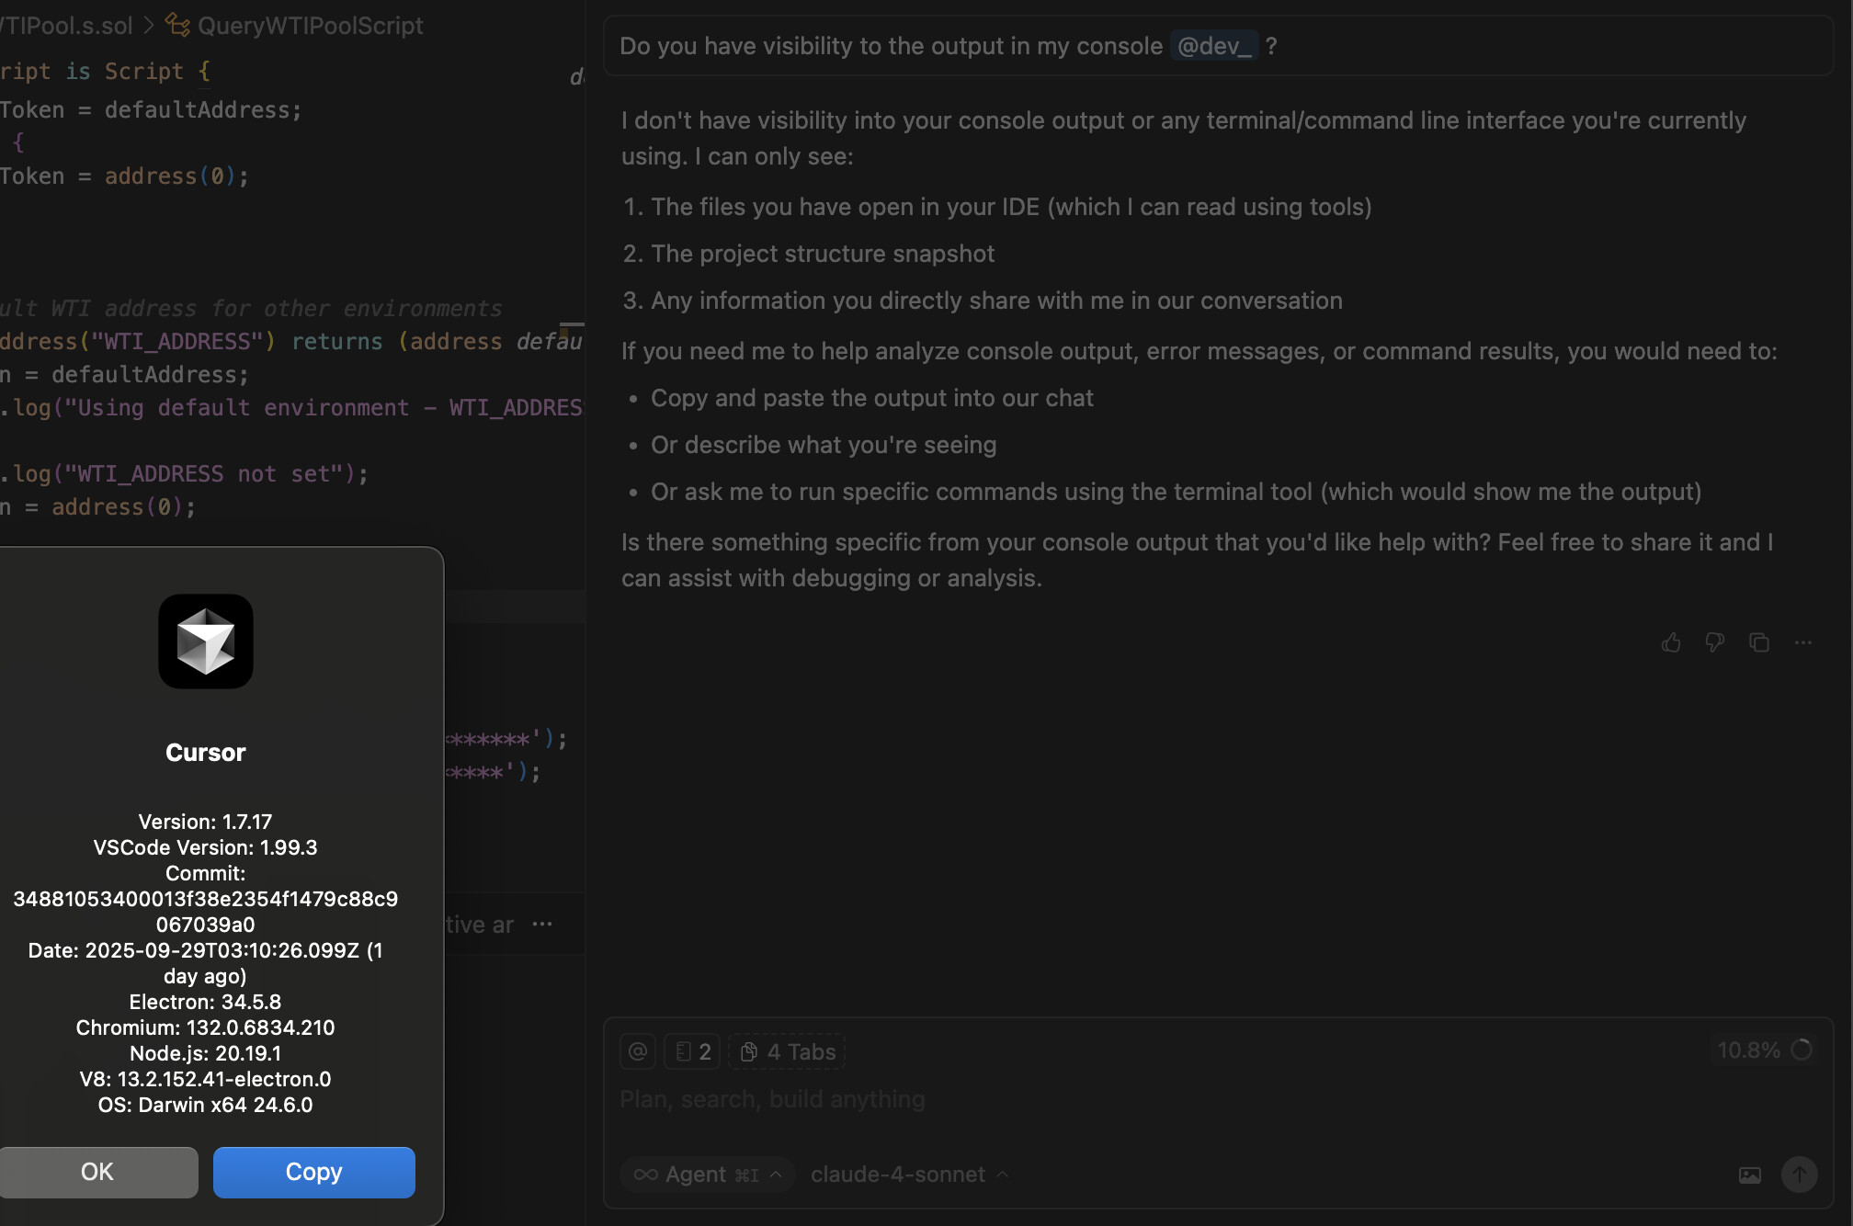Open the response more options ellipsis
The width and height of the screenshot is (1853, 1226).
tap(1802, 642)
